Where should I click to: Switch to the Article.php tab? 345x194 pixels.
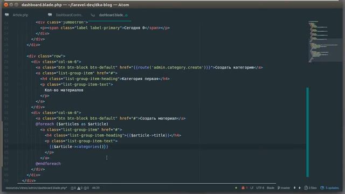20,15
